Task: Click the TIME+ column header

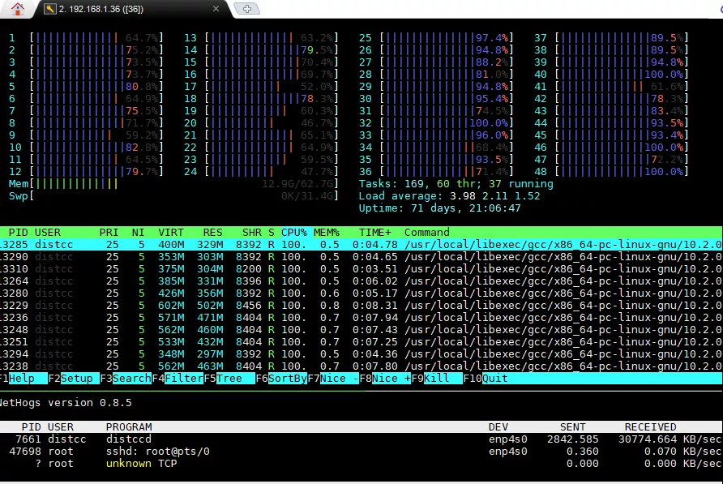Action: 375,233
